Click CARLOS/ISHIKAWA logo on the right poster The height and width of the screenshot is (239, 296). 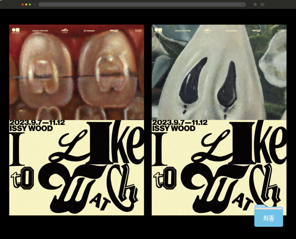coord(183,31)
